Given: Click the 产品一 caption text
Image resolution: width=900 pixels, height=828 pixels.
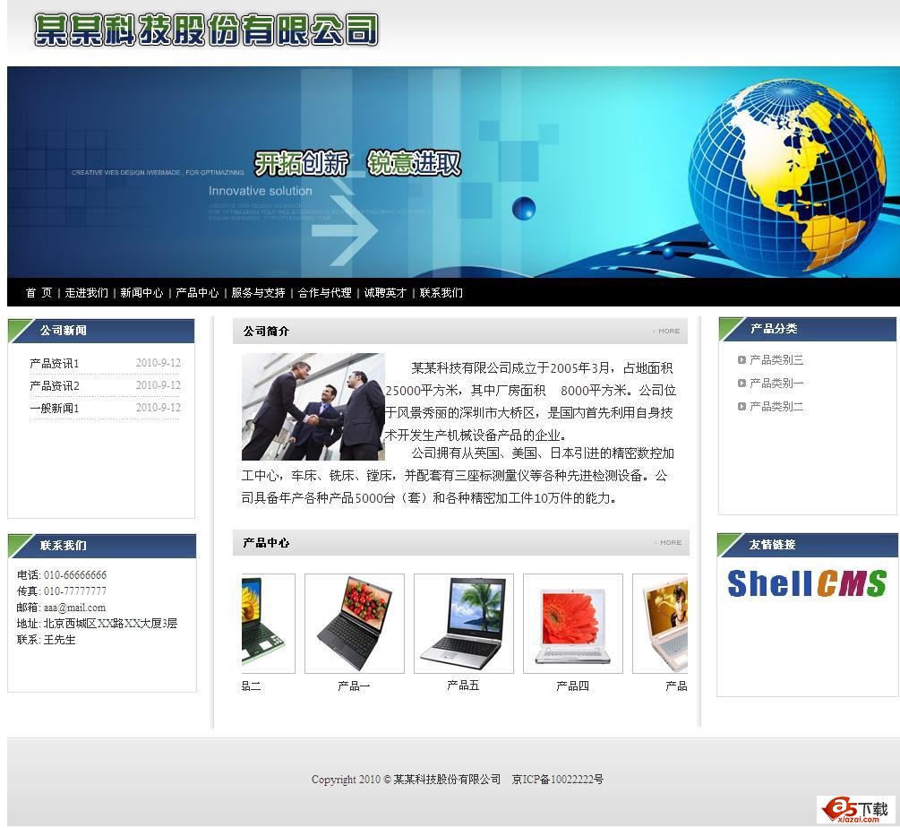Looking at the screenshot, I should pos(354,686).
